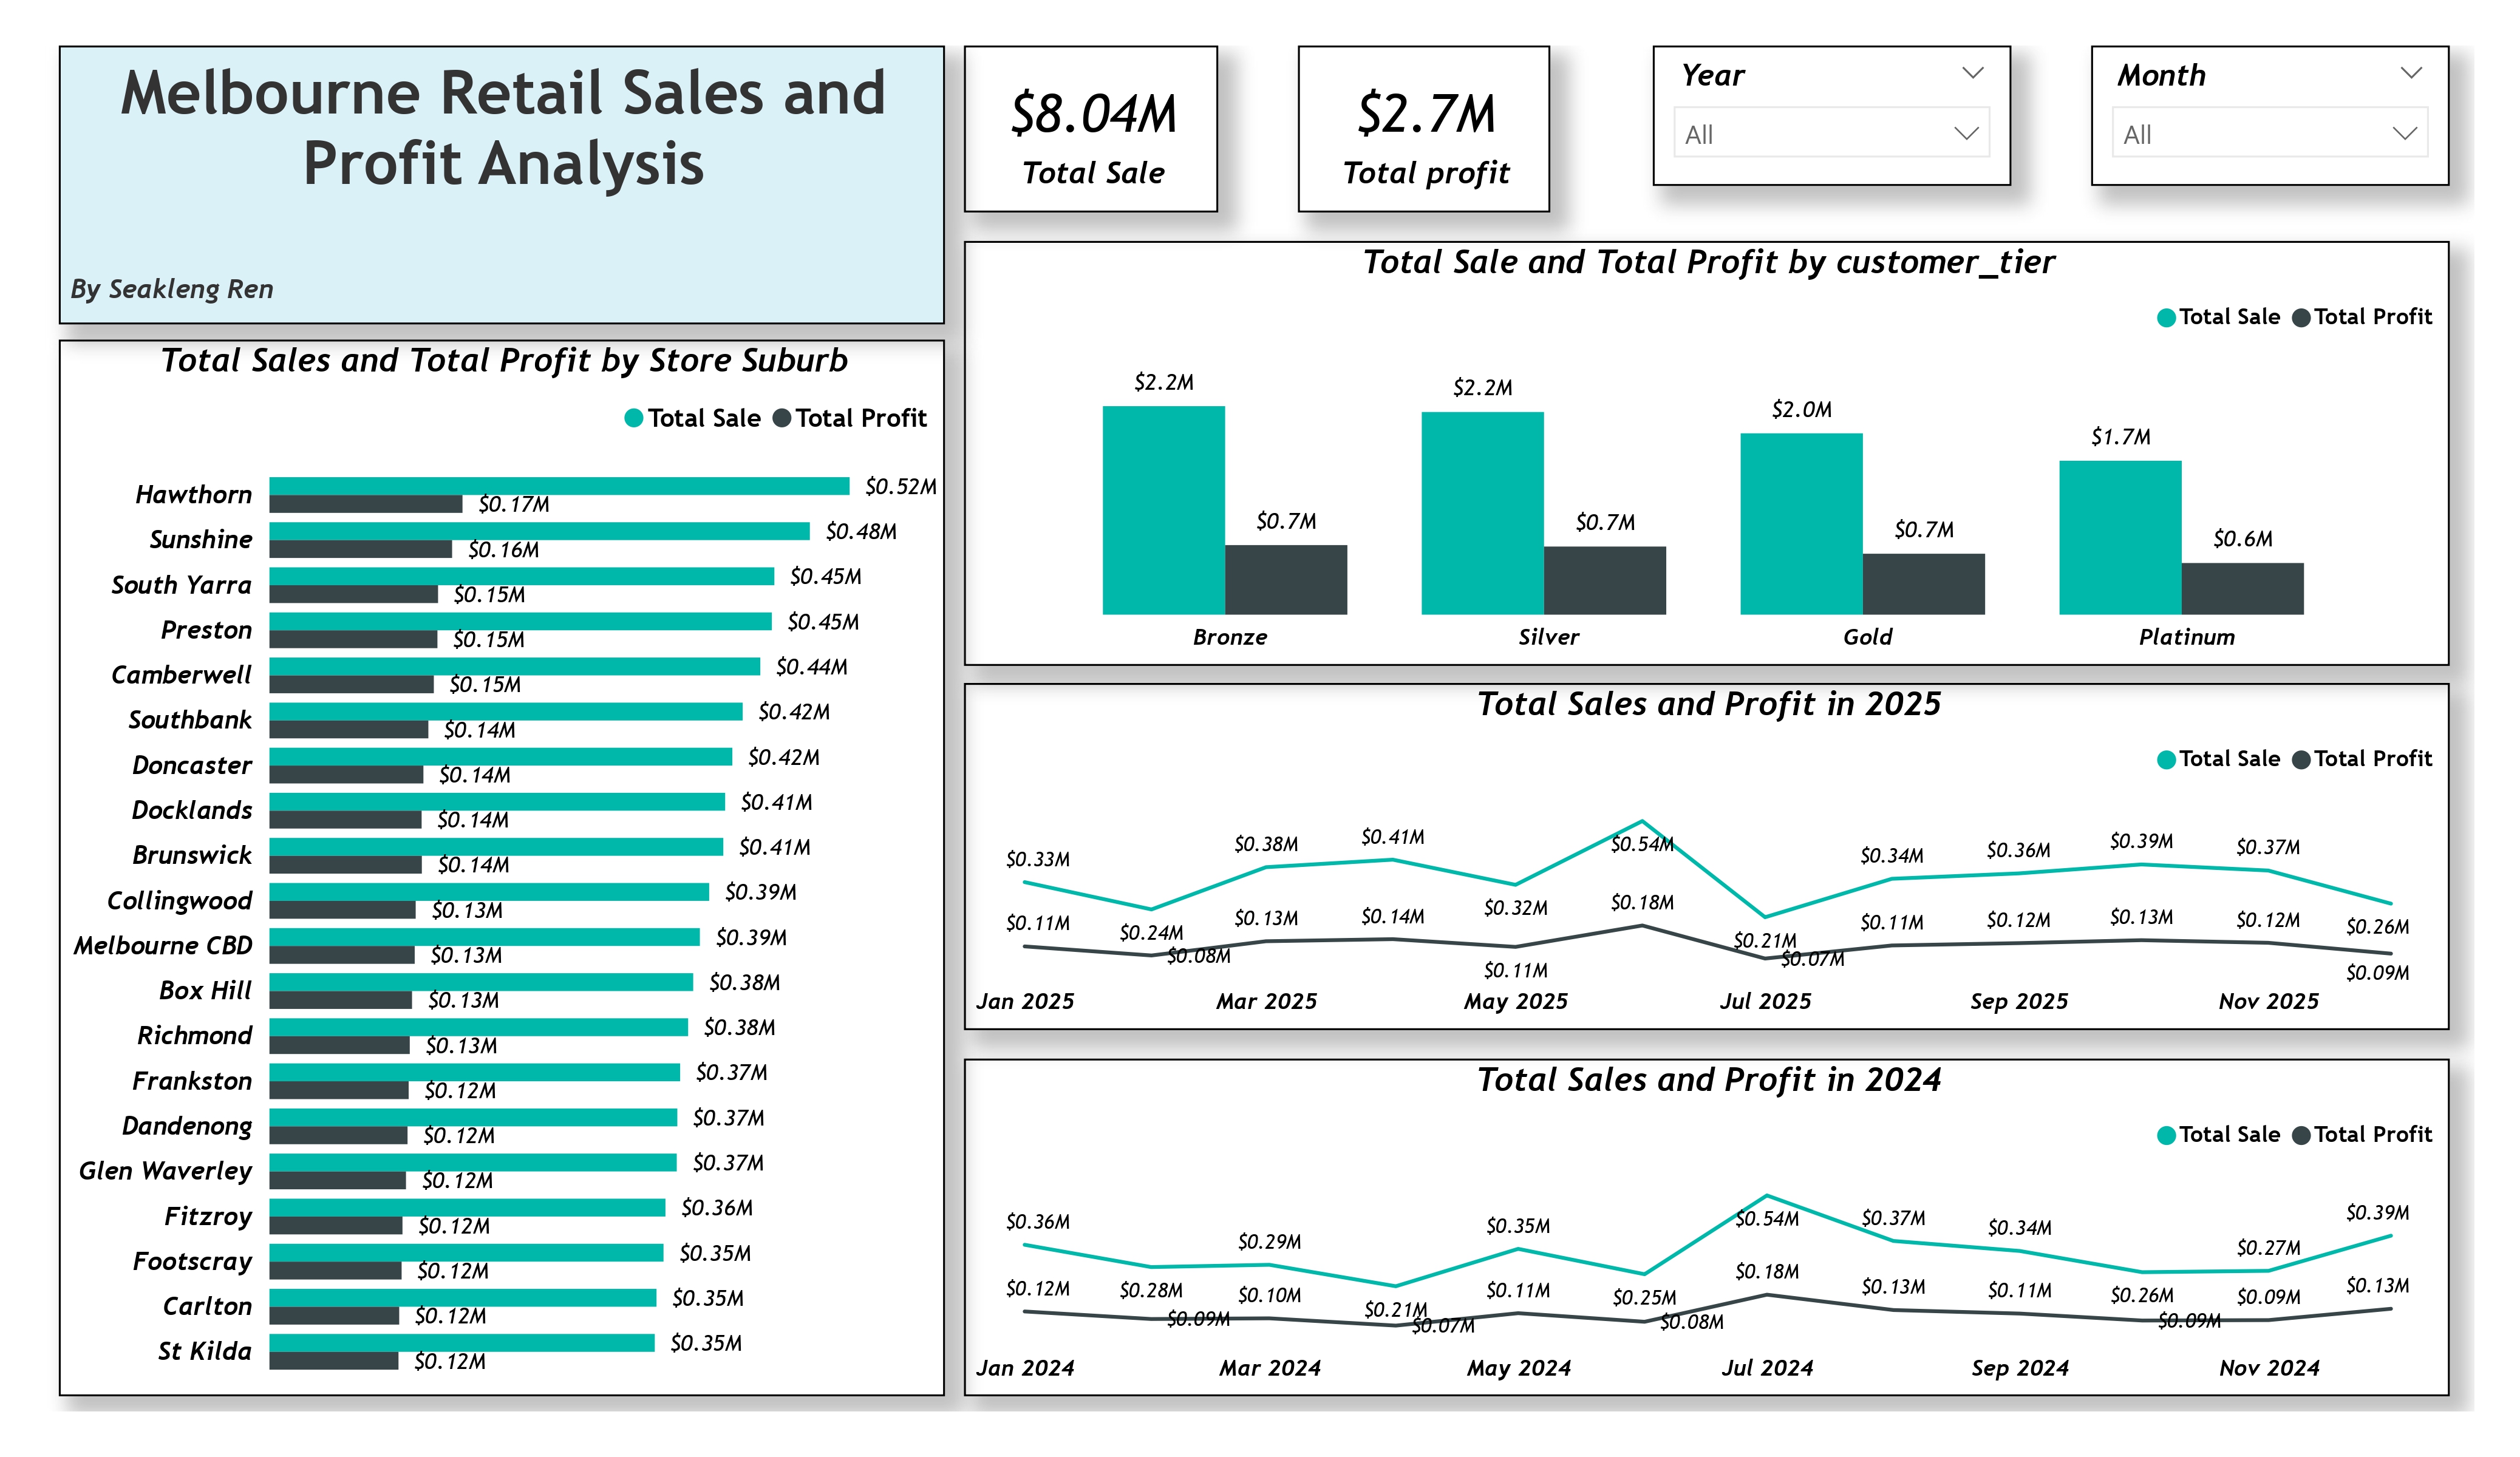Click the Melbourne Retail Sales dashboard title
Viewport: 2520px width, 1457px height.
[503, 127]
